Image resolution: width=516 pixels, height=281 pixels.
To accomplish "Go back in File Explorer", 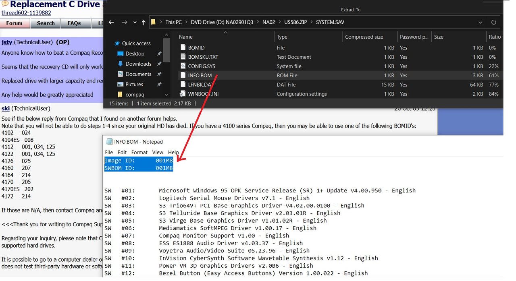I will (x=112, y=22).
